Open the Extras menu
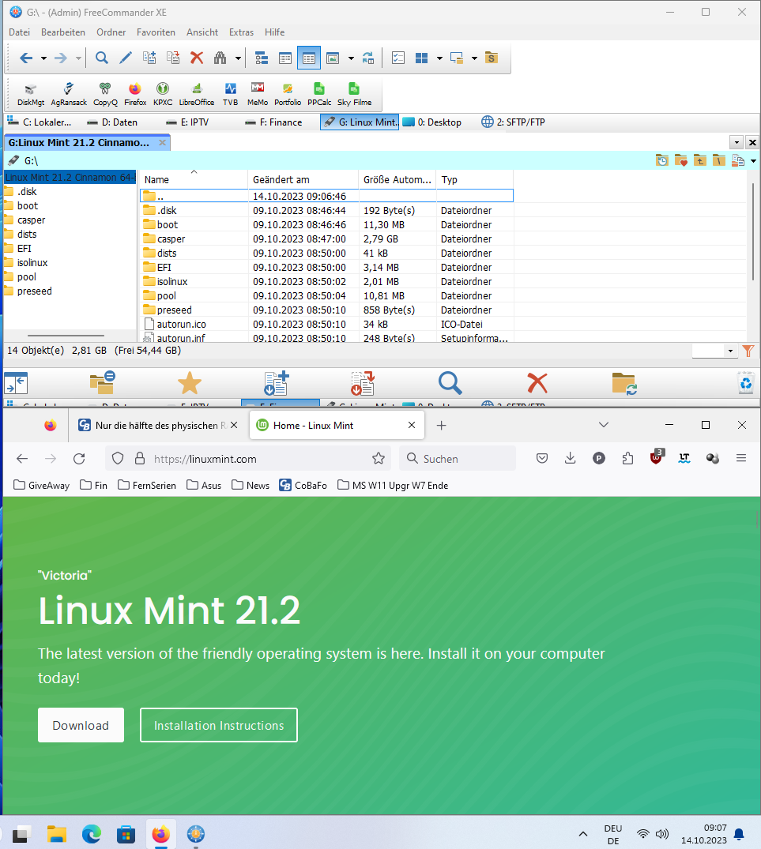Viewport: 761px width, 849px height. (x=242, y=32)
